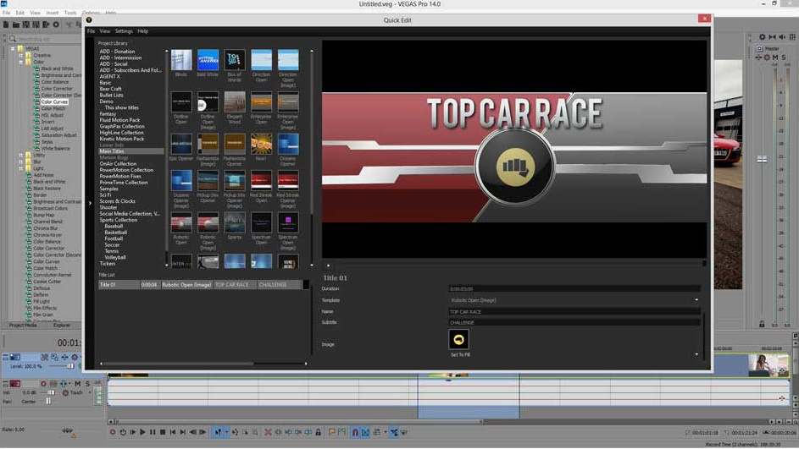Select the Tickers library category

tap(107, 264)
